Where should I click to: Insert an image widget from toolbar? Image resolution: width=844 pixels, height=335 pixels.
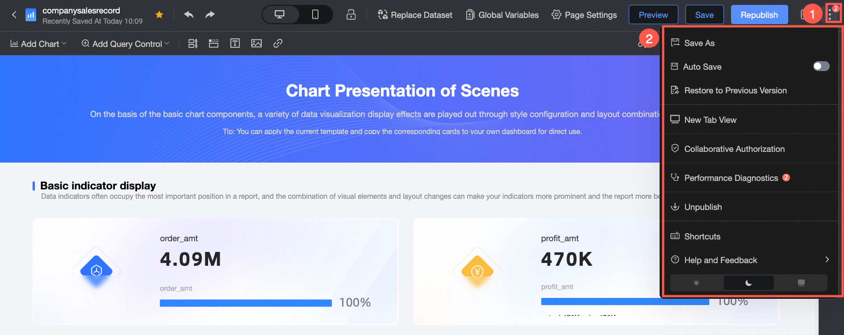coord(256,43)
